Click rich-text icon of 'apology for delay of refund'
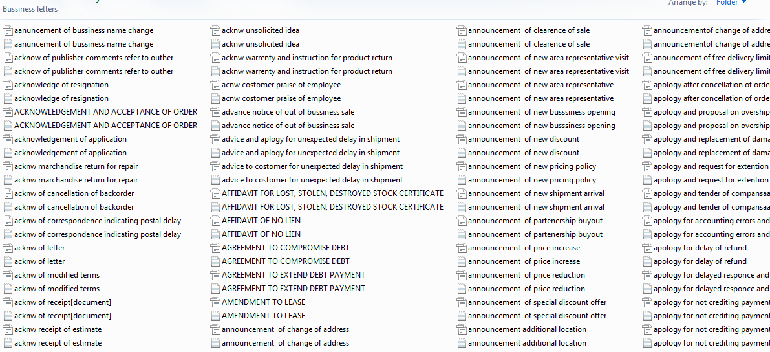Screen dimensions: 770x352 click(647, 248)
